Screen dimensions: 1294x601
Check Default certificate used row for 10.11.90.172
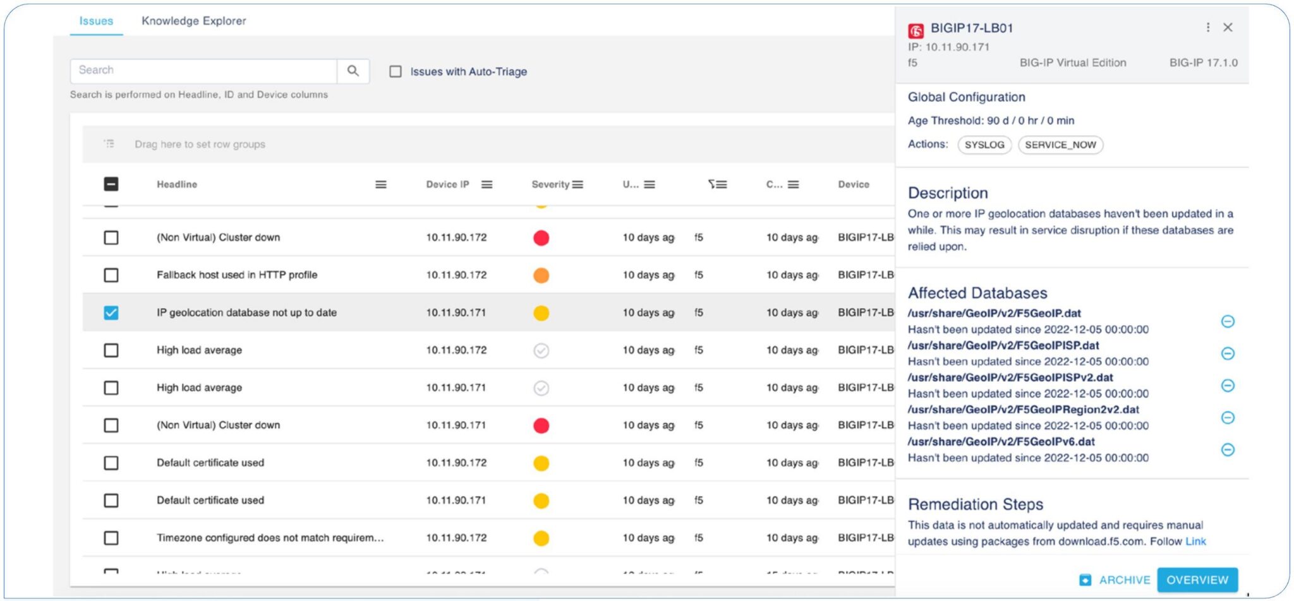[x=111, y=463]
